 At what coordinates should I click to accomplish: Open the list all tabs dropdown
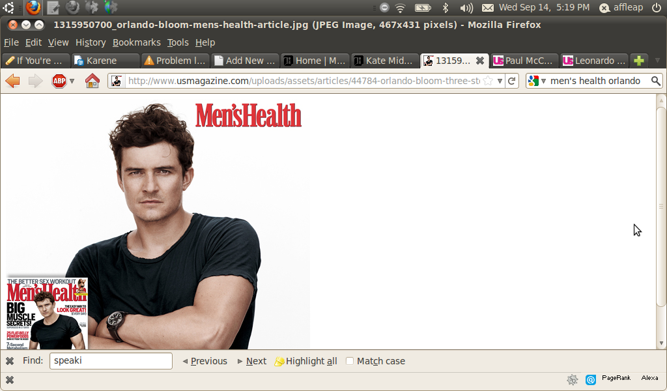point(658,61)
